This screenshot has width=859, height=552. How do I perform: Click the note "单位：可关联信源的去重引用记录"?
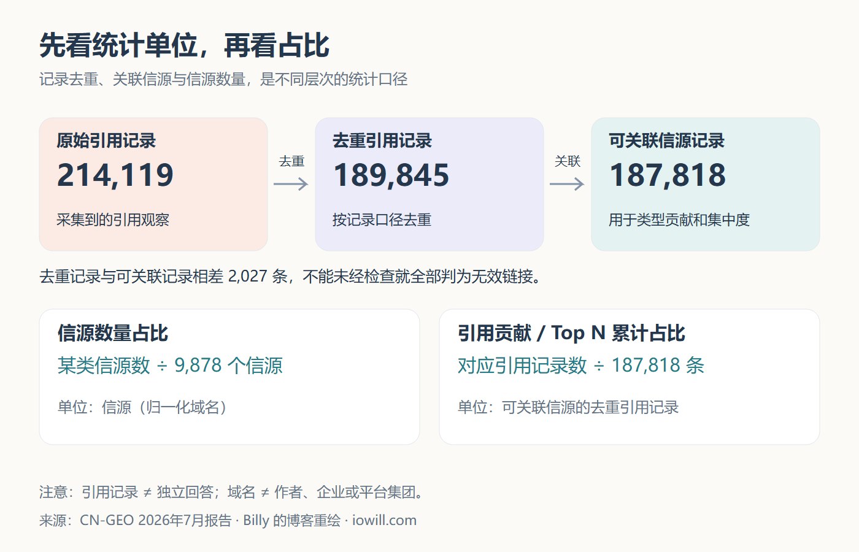click(x=568, y=407)
